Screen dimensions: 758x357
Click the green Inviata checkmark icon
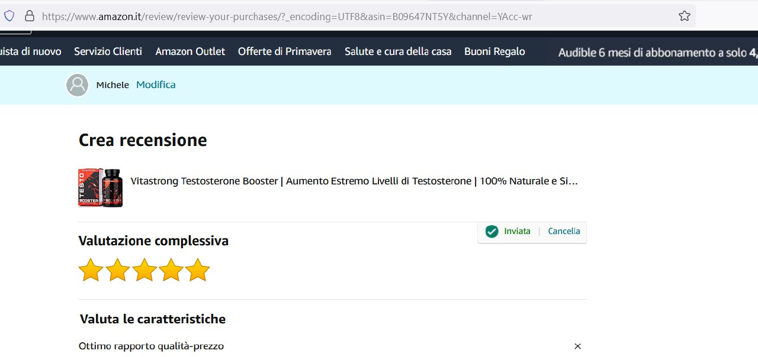pos(492,231)
